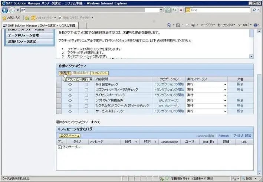263x182 pixels.
Task: Open the ツール(O) menu
Action: [x=243, y=25]
